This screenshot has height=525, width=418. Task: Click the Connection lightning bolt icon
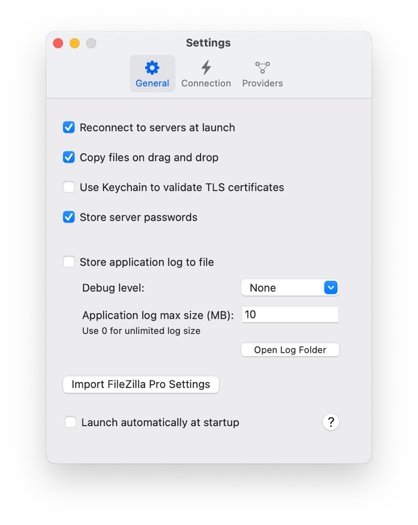pyautogui.click(x=206, y=67)
